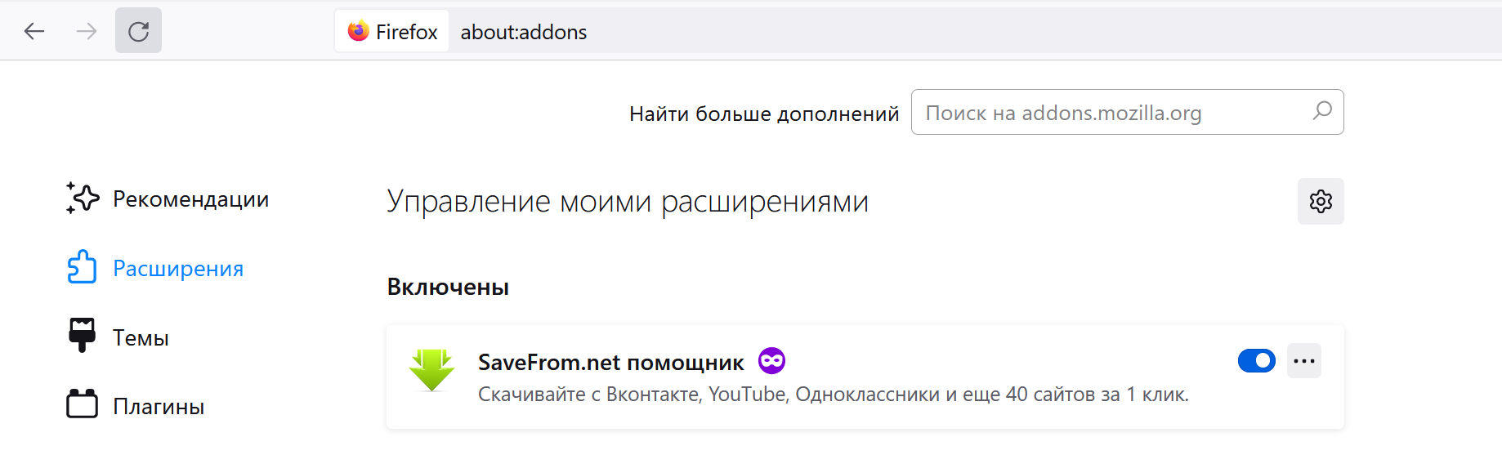Disable the SaveFrom.net помощник extension toggle
Viewport: 1502px width, 455px height.
tap(1256, 360)
